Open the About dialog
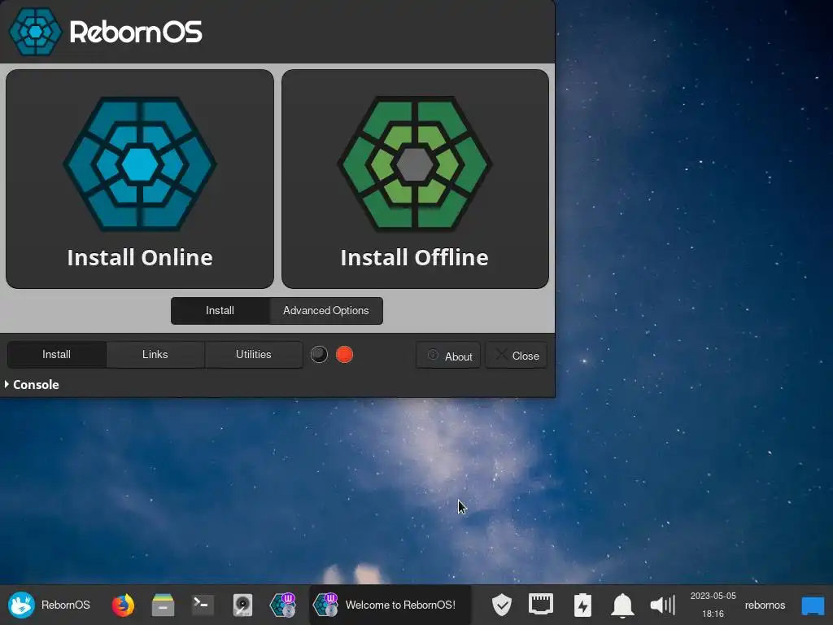Screen dimensions: 833x625 click(448, 355)
